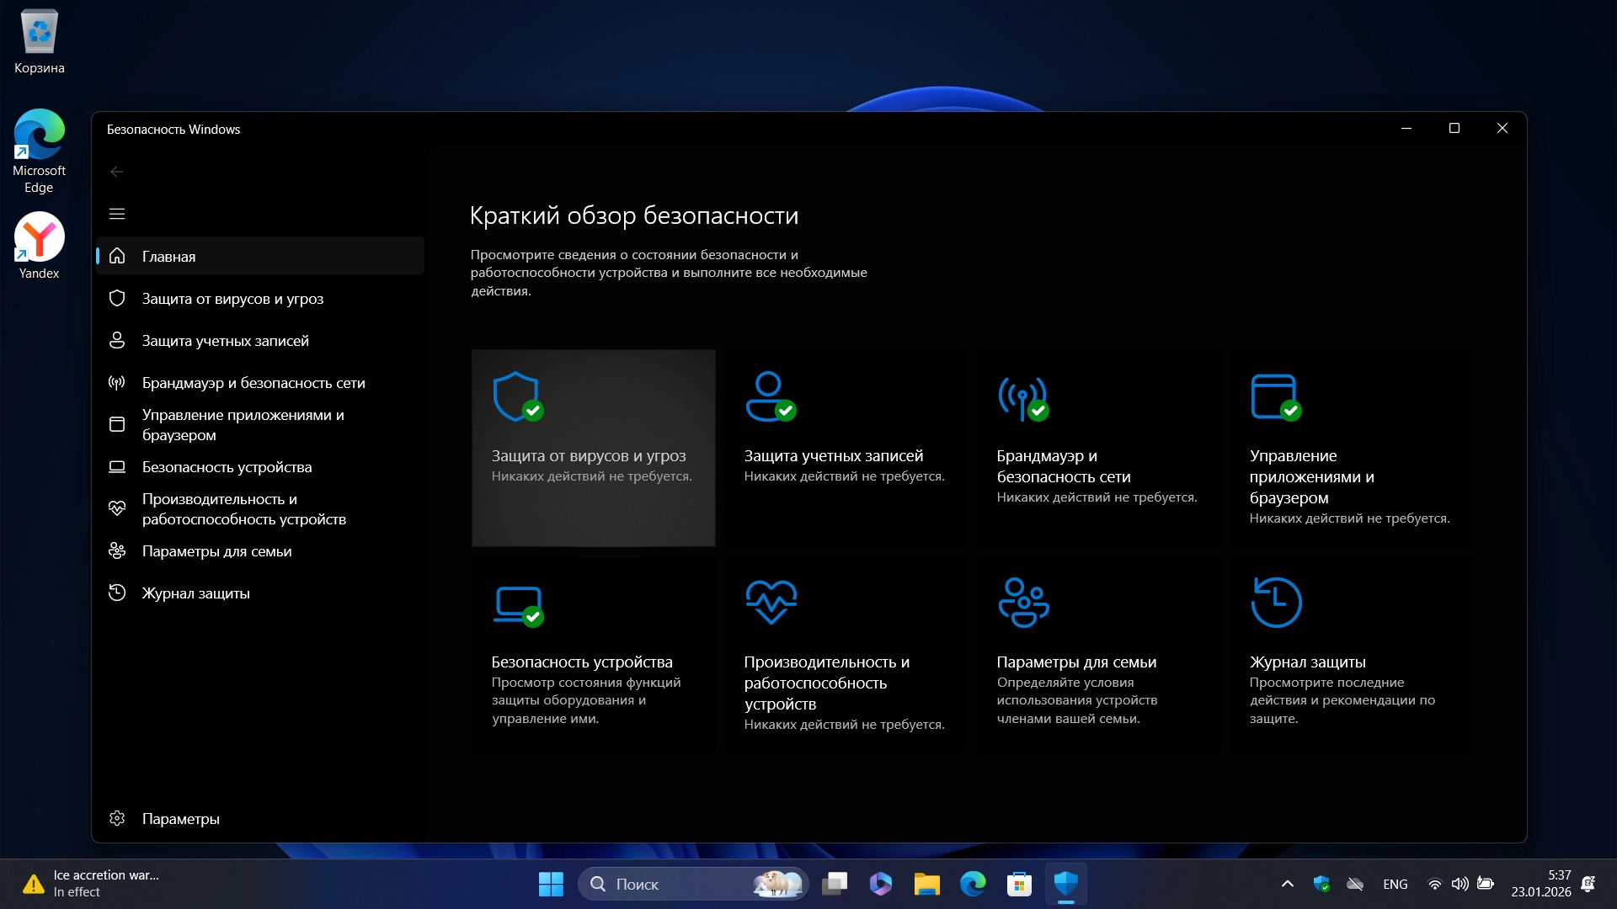Open the Windows Start menu
The height and width of the screenshot is (909, 1617).
click(x=551, y=884)
